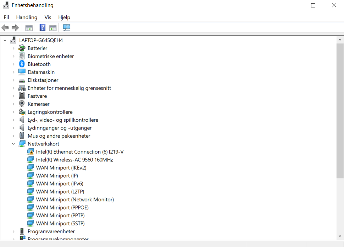
Task: Select Intel(R) Wireless-AC 9560 160MHz
Action: point(74,160)
